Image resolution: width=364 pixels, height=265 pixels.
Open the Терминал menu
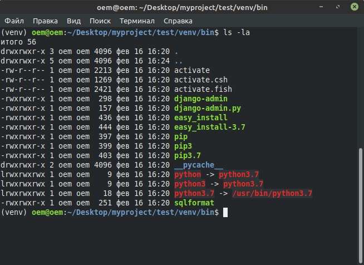pos(137,21)
